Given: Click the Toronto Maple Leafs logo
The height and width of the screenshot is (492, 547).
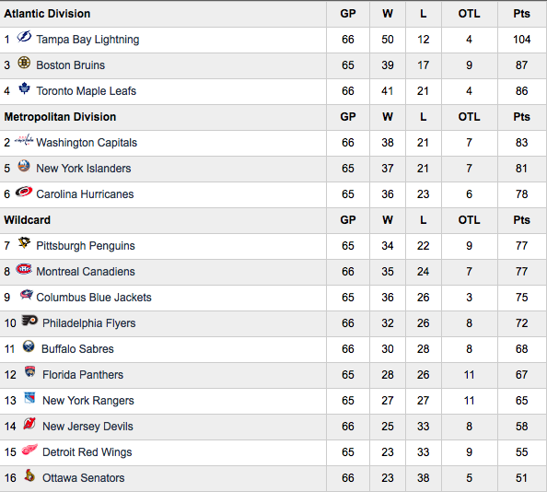Looking at the screenshot, I should click(x=24, y=88).
